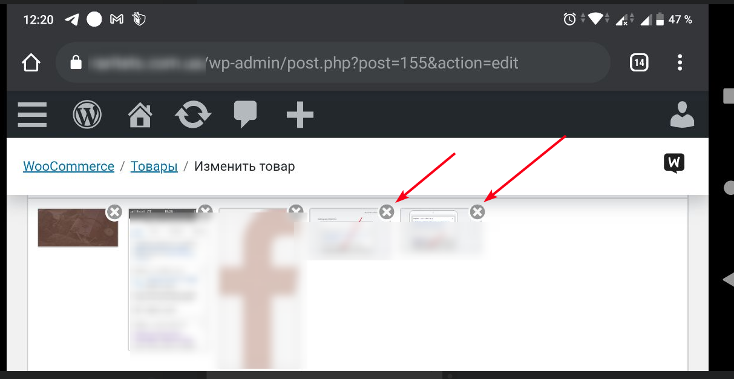This screenshot has width=734, height=379.
Task: Visit site via house icon
Action: [x=140, y=114]
